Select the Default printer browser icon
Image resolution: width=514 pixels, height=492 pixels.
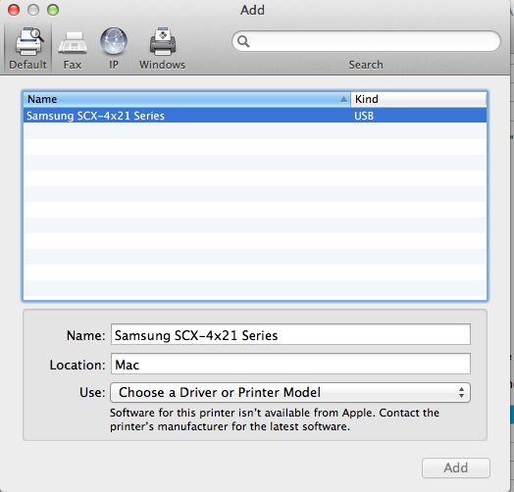[x=28, y=47]
